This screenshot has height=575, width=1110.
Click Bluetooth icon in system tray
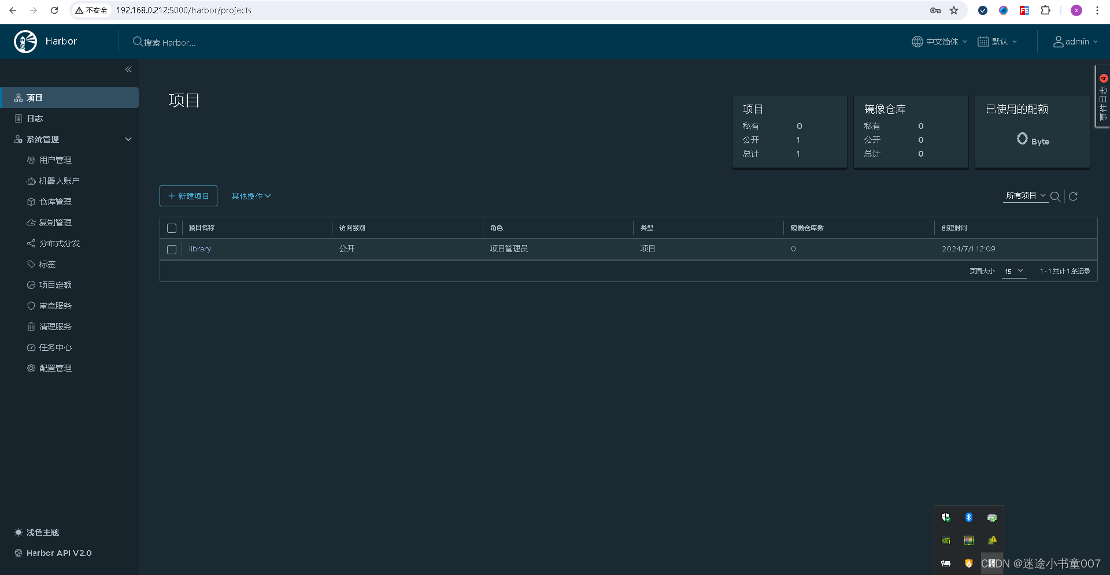969,517
